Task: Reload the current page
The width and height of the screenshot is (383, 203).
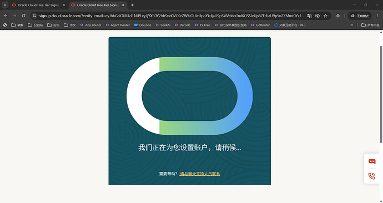Action: tap(23, 16)
